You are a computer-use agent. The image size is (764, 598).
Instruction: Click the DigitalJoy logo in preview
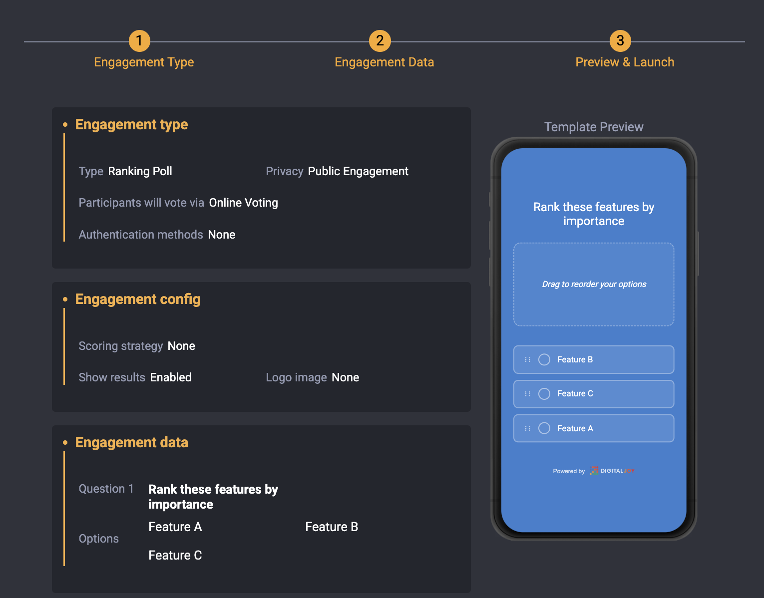[x=612, y=471]
